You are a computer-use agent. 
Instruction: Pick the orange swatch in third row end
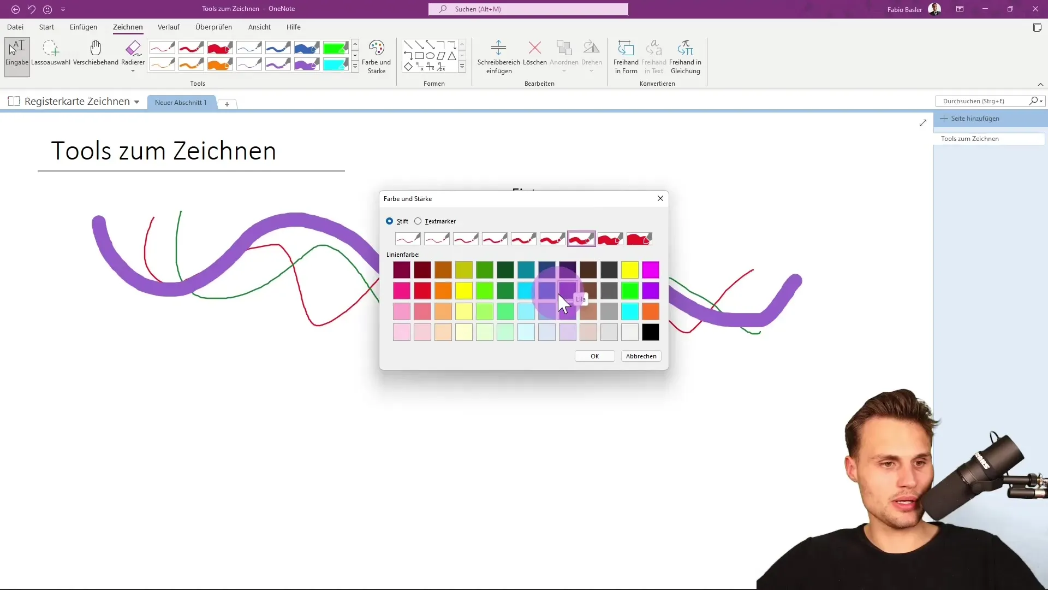[x=651, y=311]
